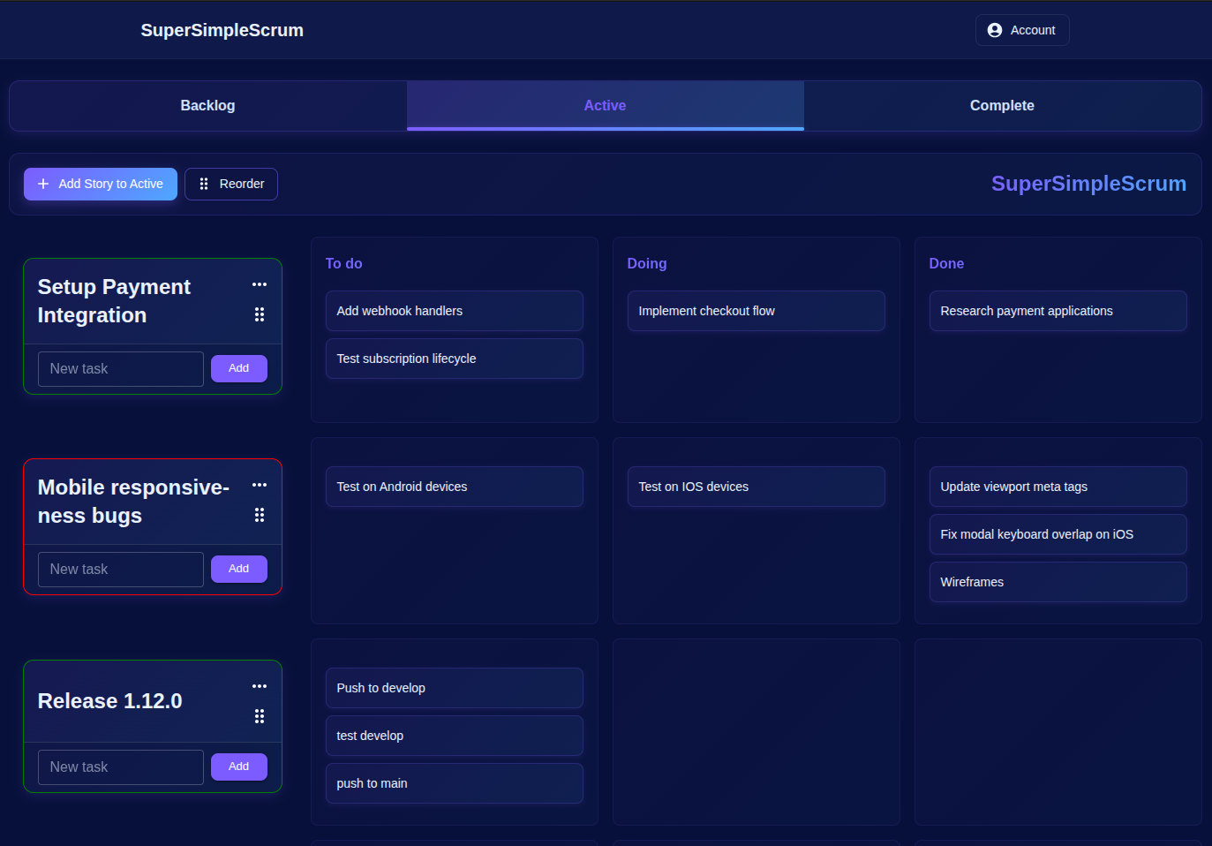Grab the drag handle on Mobile responsiveness bugs
The width and height of the screenshot is (1212, 846).
pyautogui.click(x=260, y=514)
